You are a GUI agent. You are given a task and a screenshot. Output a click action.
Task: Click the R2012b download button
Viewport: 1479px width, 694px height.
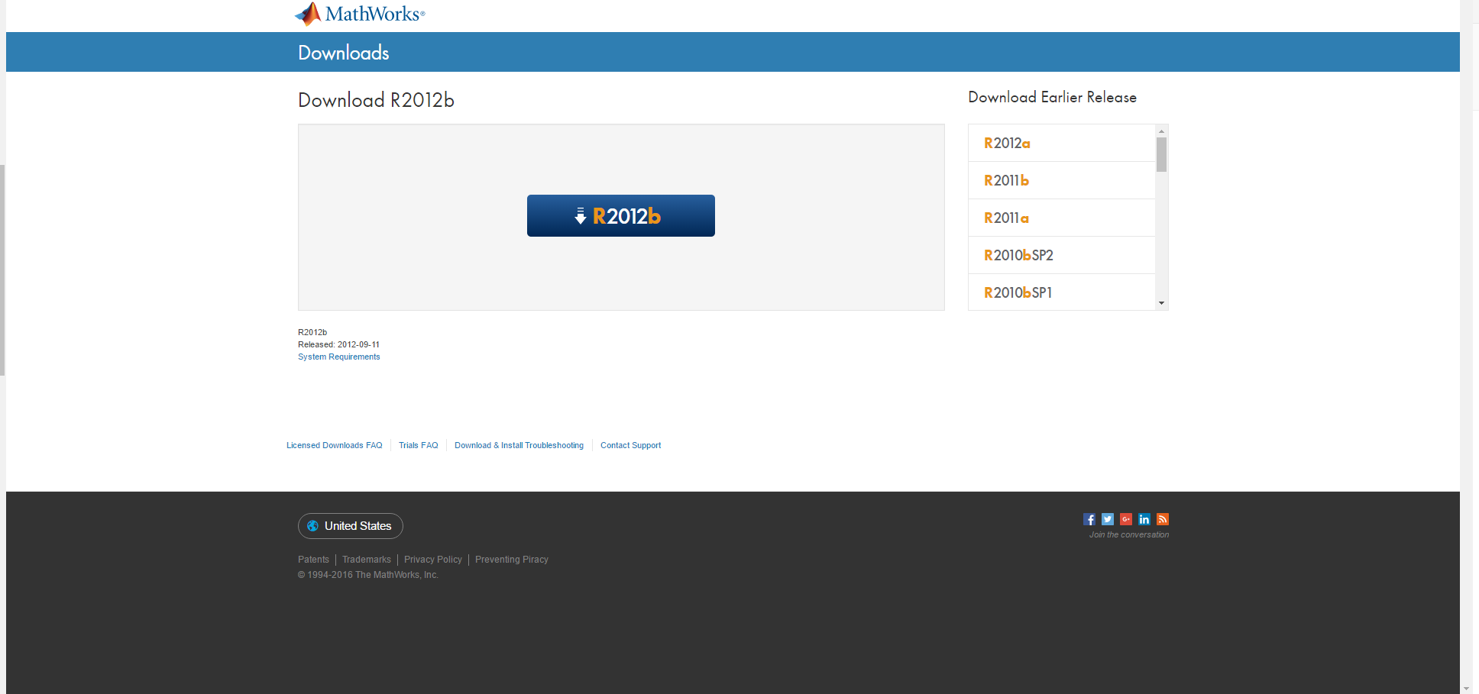(620, 215)
